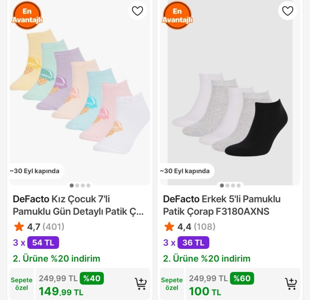This screenshot has width=310, height=300.
Task: Favorite the girls' 7-pack socks with heart
Action: tap(137, 11)
